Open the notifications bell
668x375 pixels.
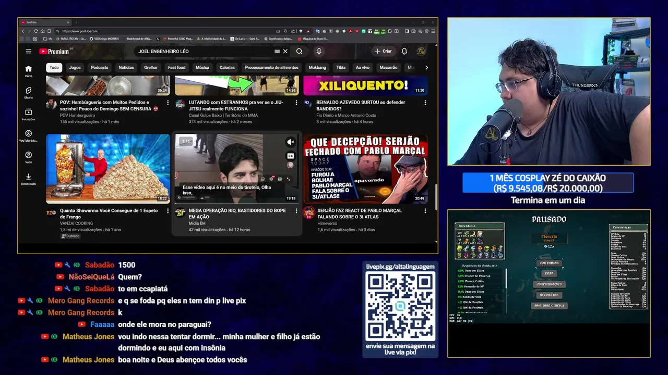click(x=404, y=51)
